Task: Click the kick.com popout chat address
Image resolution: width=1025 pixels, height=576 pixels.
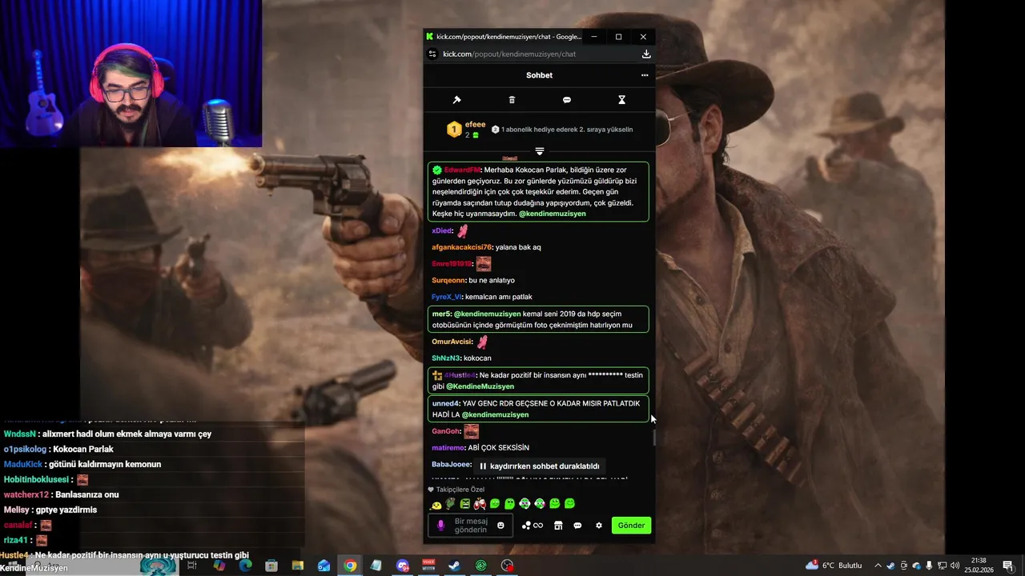Action: click(x=509, y=54)
